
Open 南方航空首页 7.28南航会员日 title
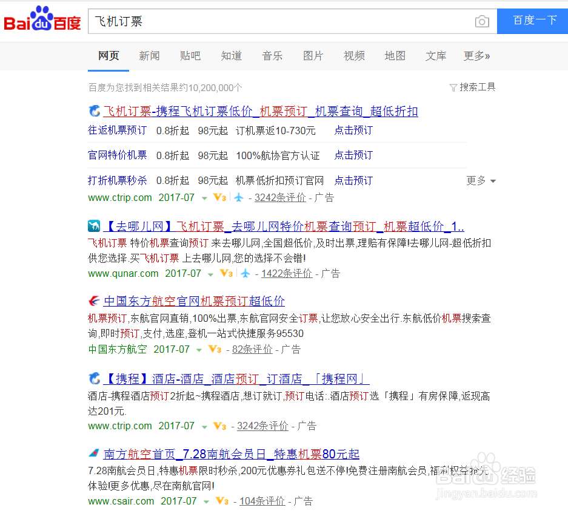click(231, 454)
